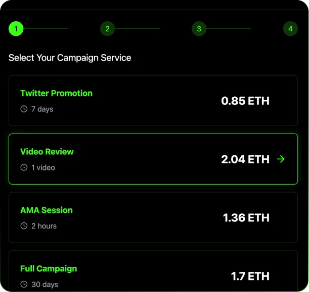
Task: Select step 4 in the progress tracker
Action: click(290, 29)
